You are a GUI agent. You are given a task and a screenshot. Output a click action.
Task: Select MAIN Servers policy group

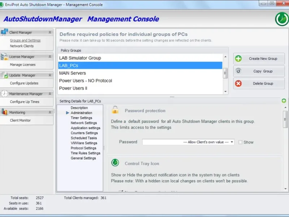(140, 73)
